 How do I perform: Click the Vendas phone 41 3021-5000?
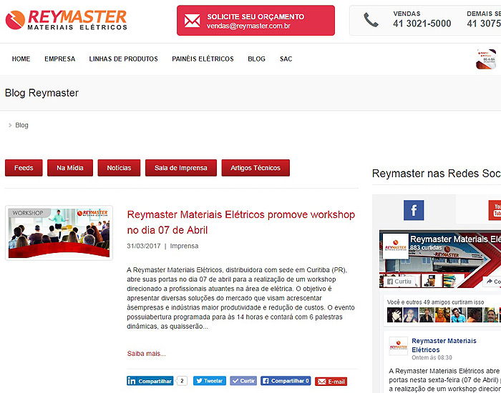click(x=422, y=24)
